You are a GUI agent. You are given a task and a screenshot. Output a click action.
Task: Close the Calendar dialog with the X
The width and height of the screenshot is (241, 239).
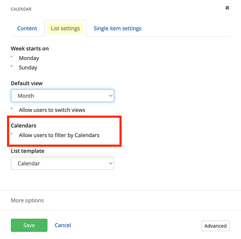pos(227,8)
